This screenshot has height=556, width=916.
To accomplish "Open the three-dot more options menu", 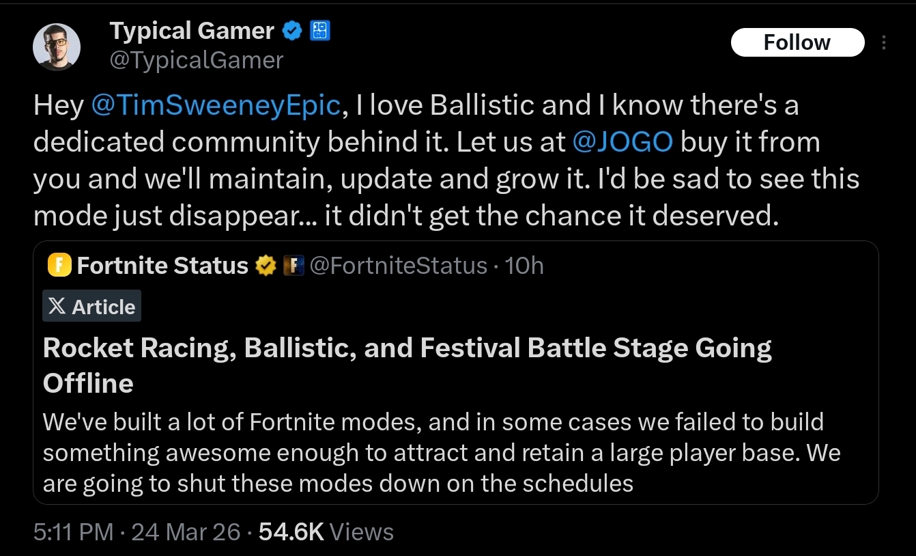I will pos(884,43).
